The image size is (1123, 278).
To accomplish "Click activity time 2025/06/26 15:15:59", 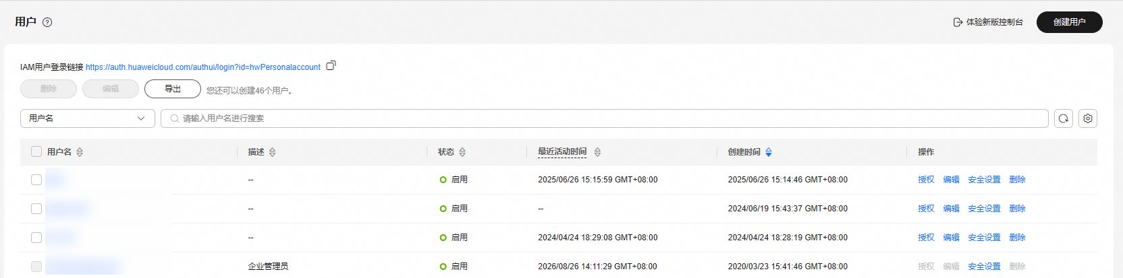I will click(597, 180).
